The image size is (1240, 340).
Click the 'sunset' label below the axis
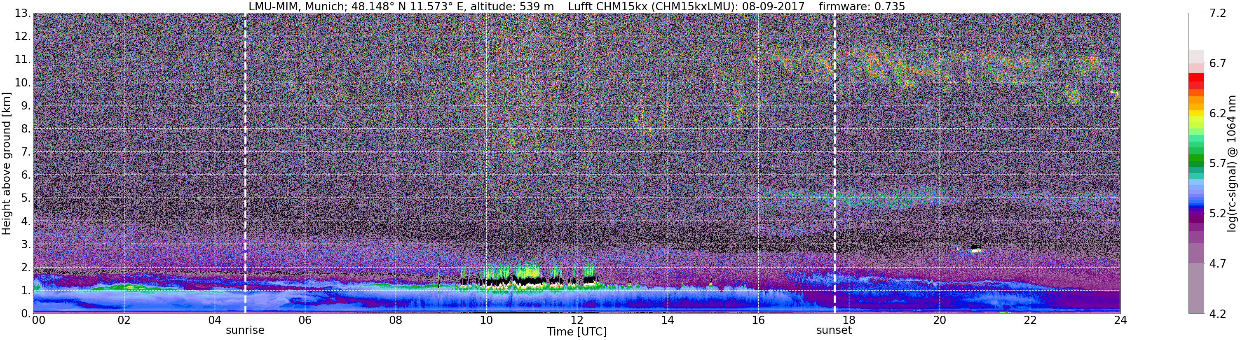[834, 331]
